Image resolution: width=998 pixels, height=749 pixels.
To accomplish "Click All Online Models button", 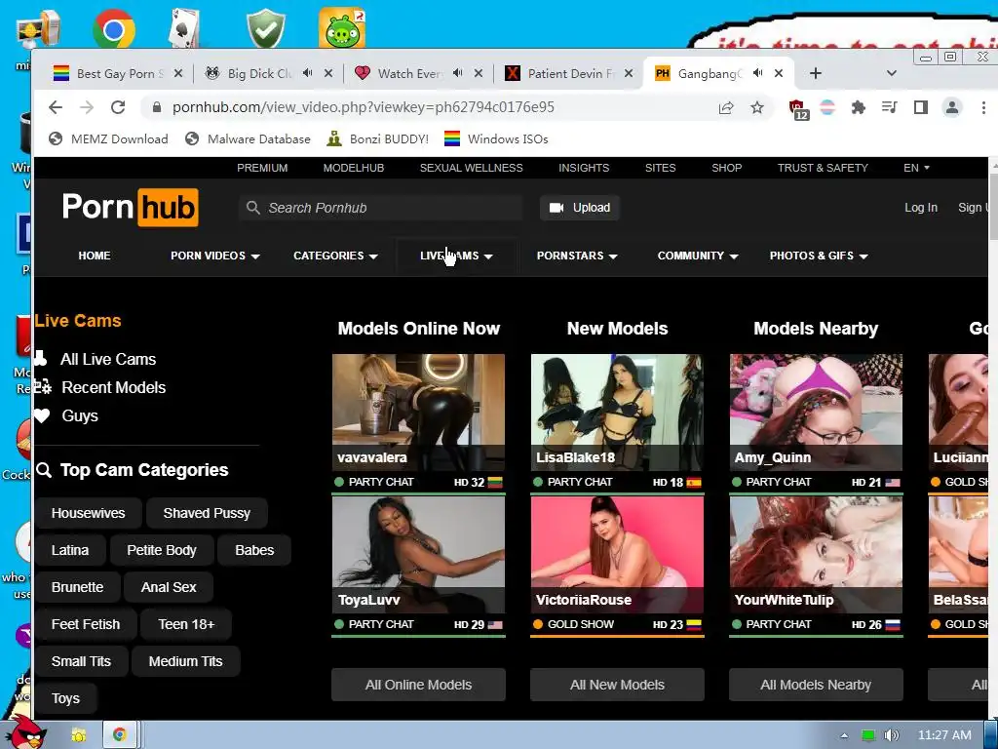I will pyautogui.click(x=418, y=685).
